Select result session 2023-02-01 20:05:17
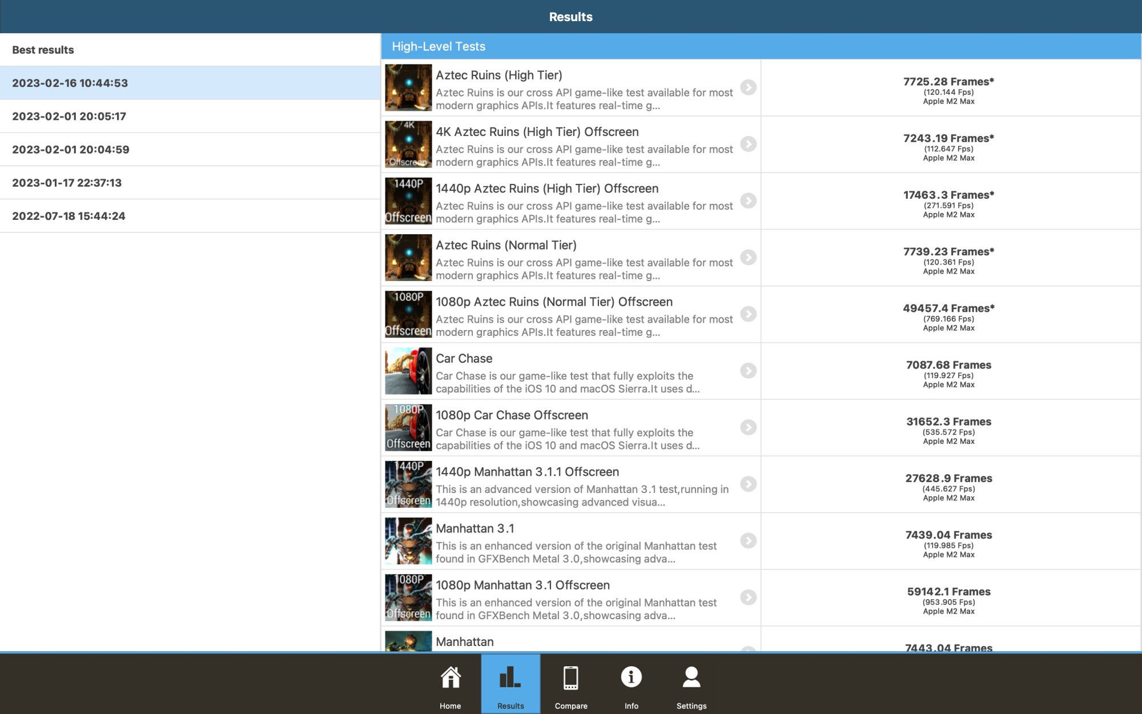 [x=69, y=117]
